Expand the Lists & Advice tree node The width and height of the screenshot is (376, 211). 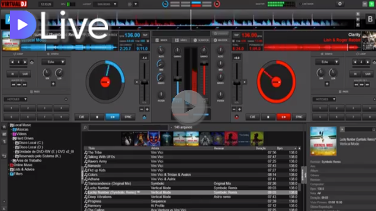click(9, 169)
